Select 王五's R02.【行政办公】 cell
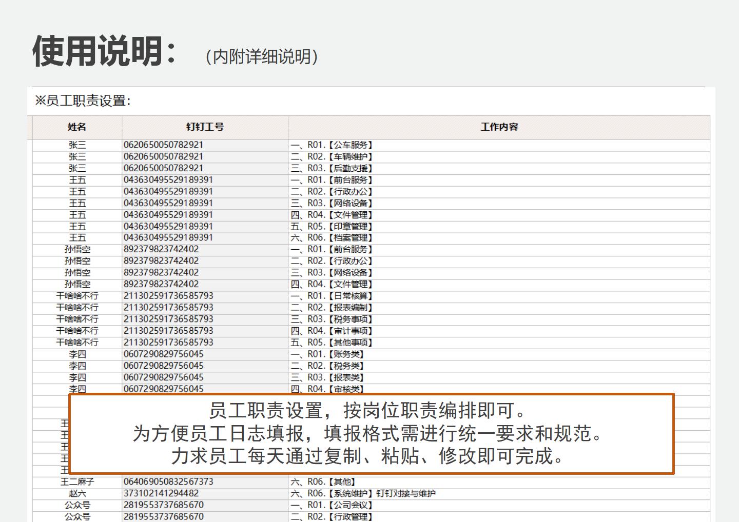Screen dimensions: 739x522 (499, 192)
